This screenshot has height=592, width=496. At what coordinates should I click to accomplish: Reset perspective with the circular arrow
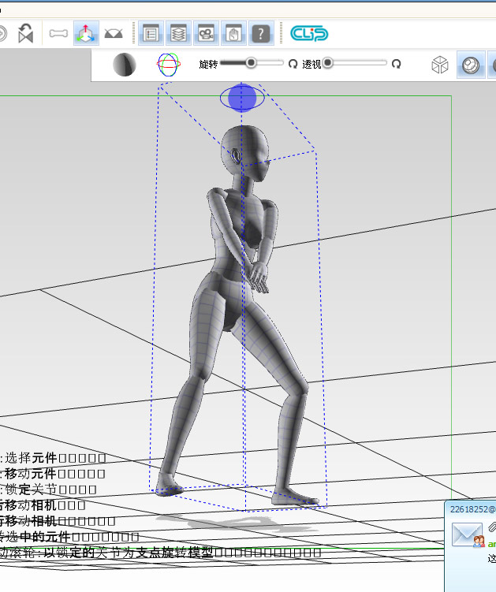(397, 64)
